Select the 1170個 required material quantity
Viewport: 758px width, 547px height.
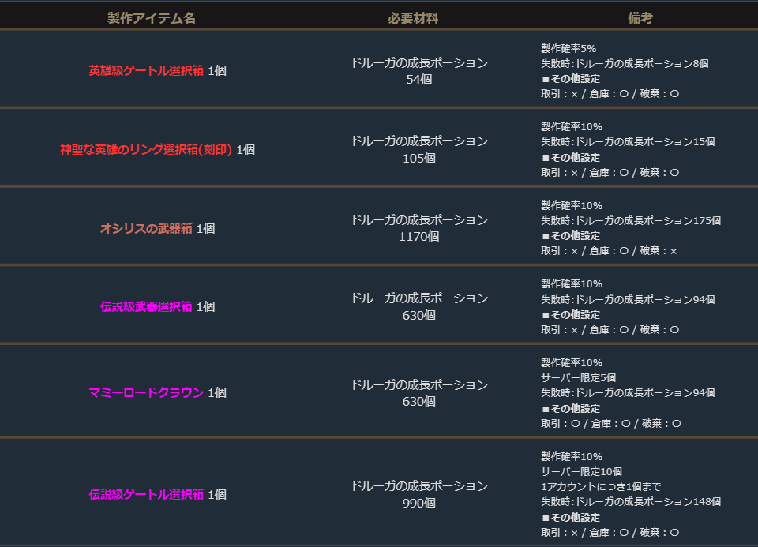[x=419, y=236]
